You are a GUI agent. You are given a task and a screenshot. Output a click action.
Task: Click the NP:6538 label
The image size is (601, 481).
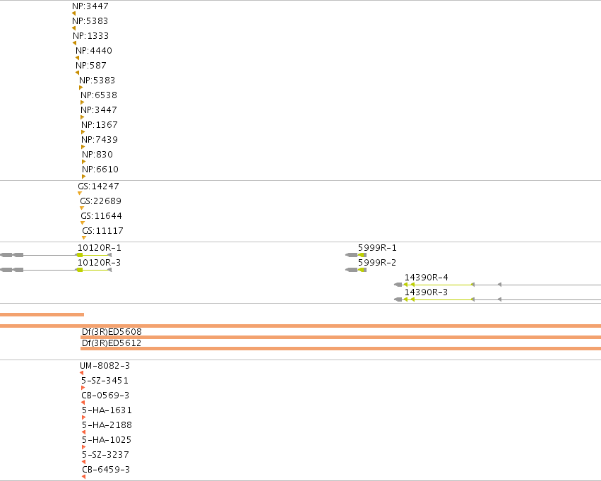point(99,95)
